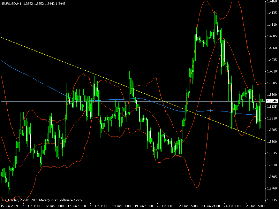Screen dimensions: 279x209
Task: Click the 1.4010 price axis label
Action: 272,71
